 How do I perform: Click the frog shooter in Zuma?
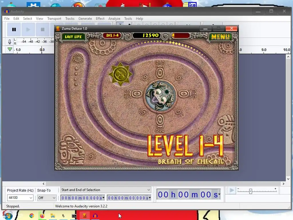click(x=160, y=96)
